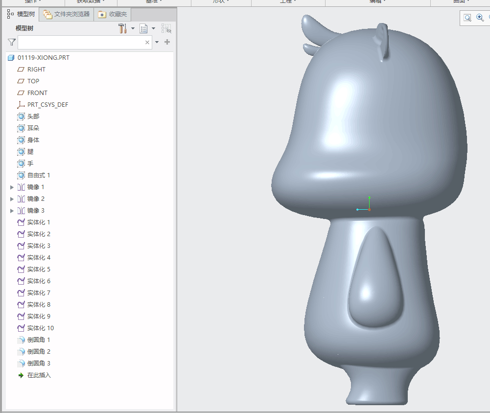This screenshot has height=413, width=490.
Task: Click the tree columns list icon
Action: point(143,28)
